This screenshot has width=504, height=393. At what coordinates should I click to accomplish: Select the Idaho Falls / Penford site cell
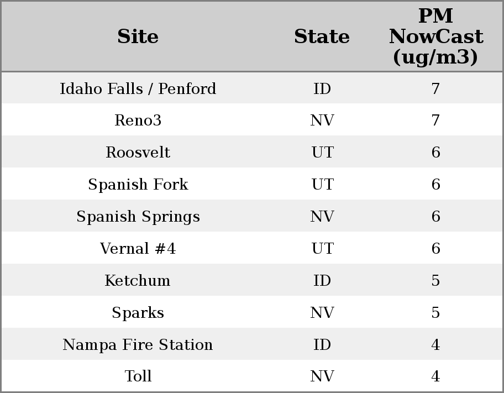(x=138, y=88)
